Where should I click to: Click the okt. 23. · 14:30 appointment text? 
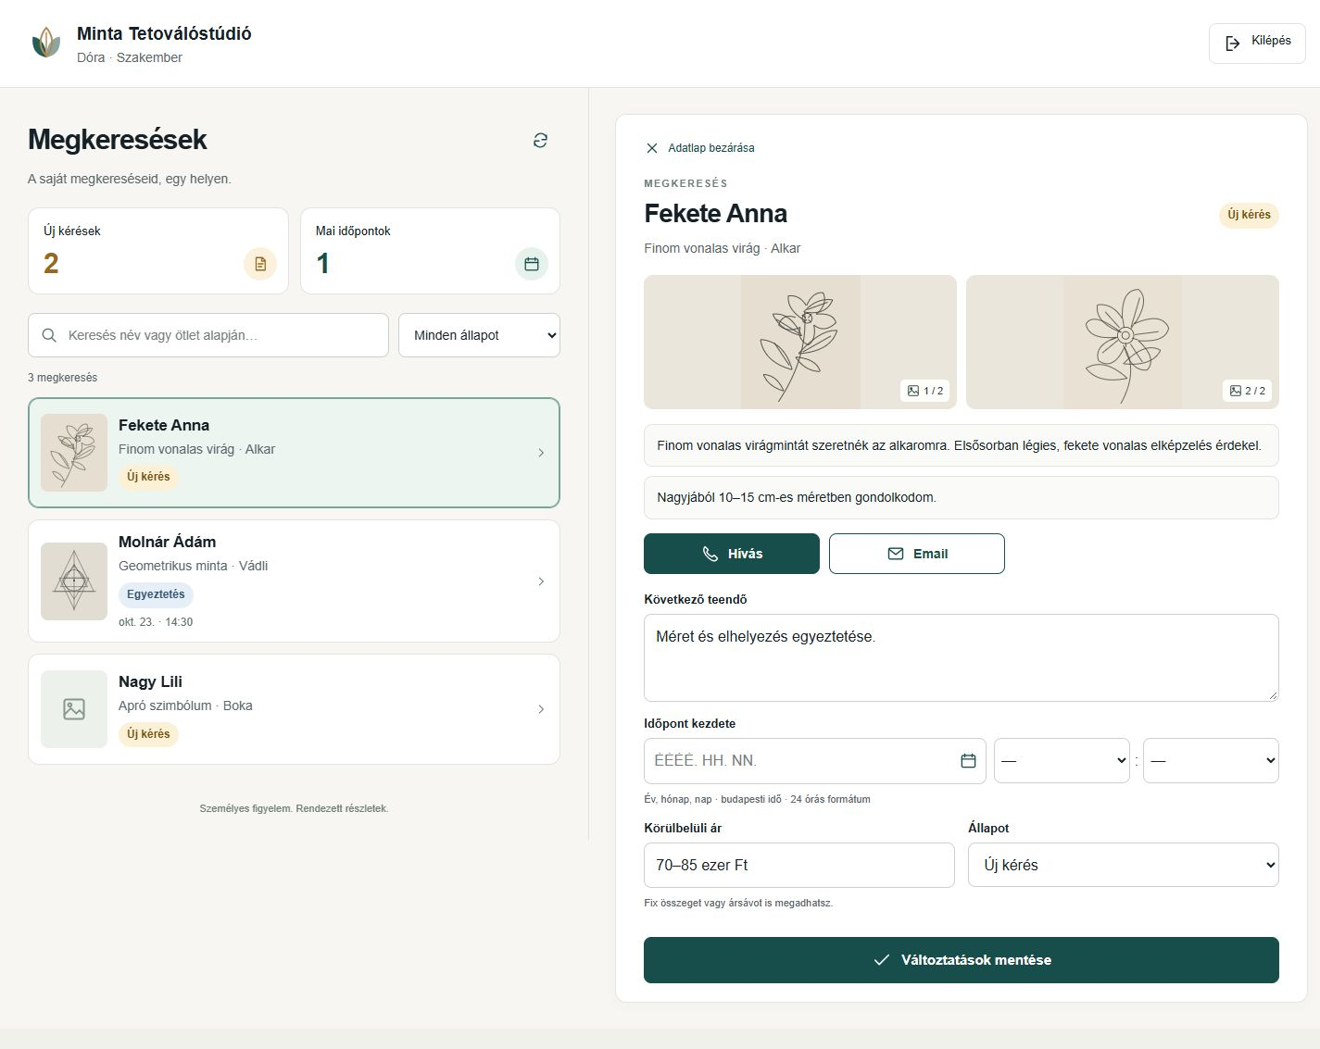coord(156,622)
